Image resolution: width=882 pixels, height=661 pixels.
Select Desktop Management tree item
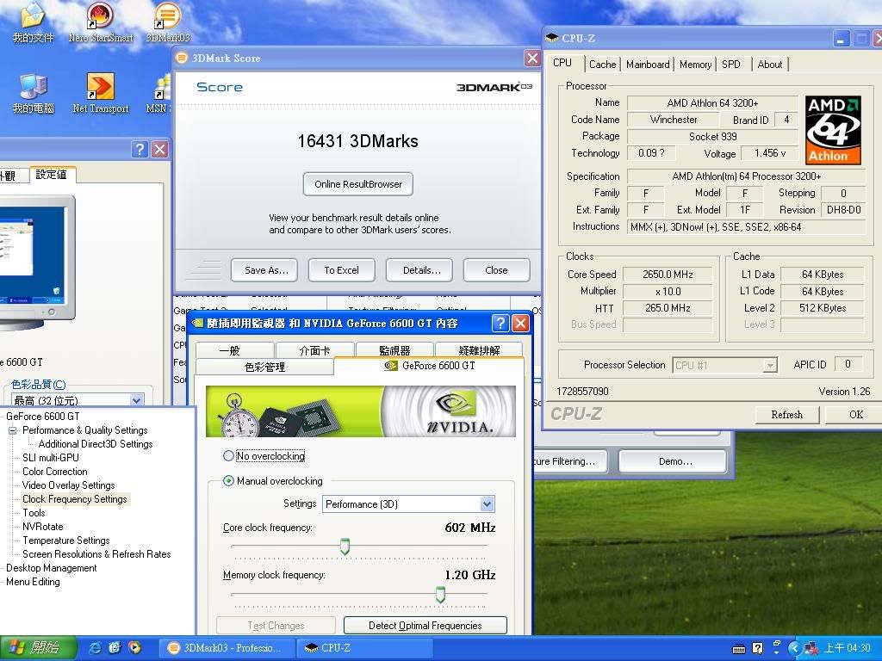pos(51,568)
